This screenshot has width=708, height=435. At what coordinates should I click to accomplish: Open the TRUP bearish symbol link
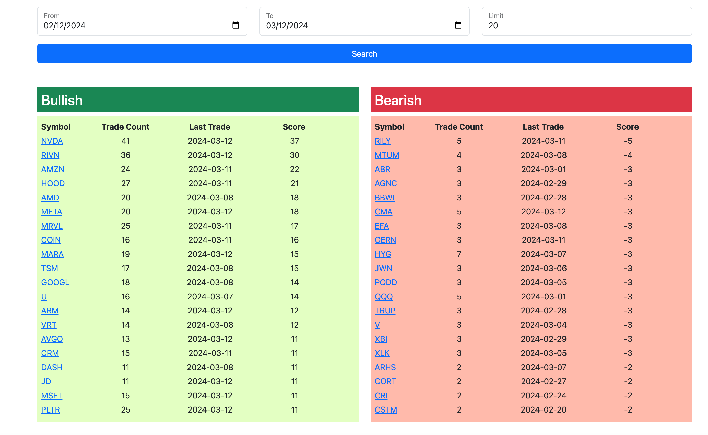pyautogui.click(x=385, y=311)
